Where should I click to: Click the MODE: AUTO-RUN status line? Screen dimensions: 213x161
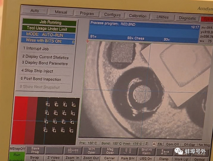tap(48, 35)
